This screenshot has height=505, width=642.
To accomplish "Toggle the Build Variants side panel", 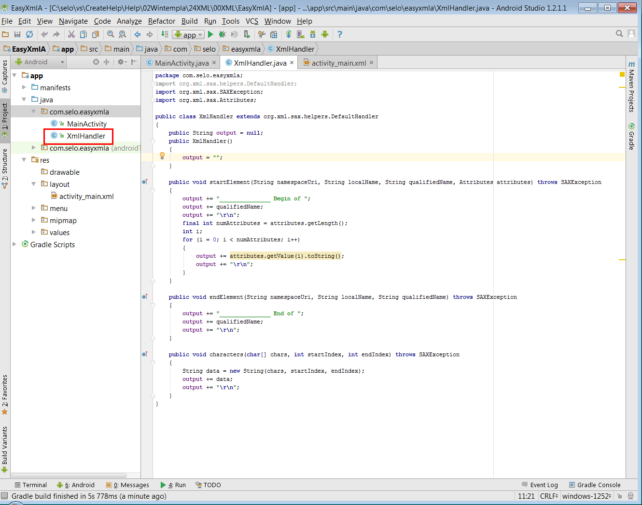I will pos(5,449).
